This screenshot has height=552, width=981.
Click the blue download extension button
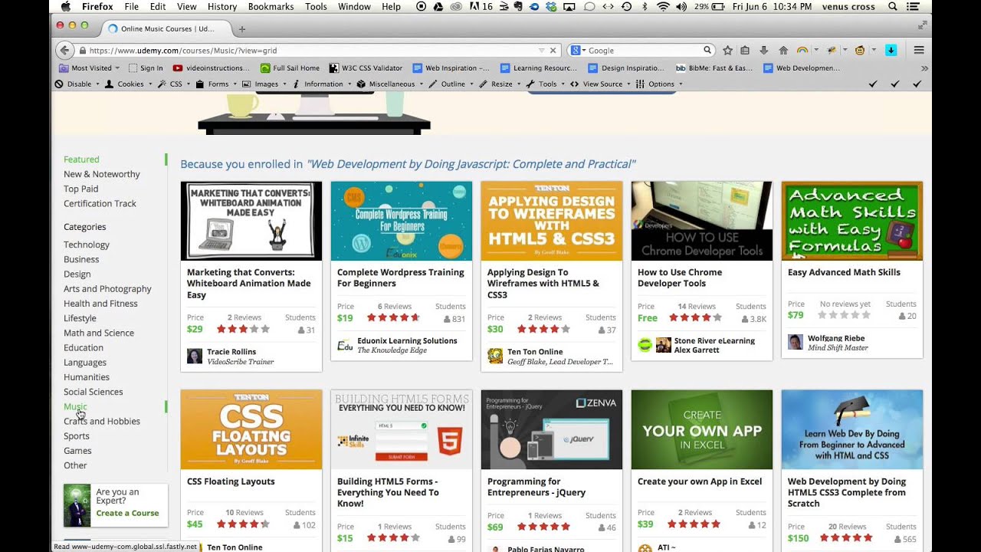coord(891,50)
